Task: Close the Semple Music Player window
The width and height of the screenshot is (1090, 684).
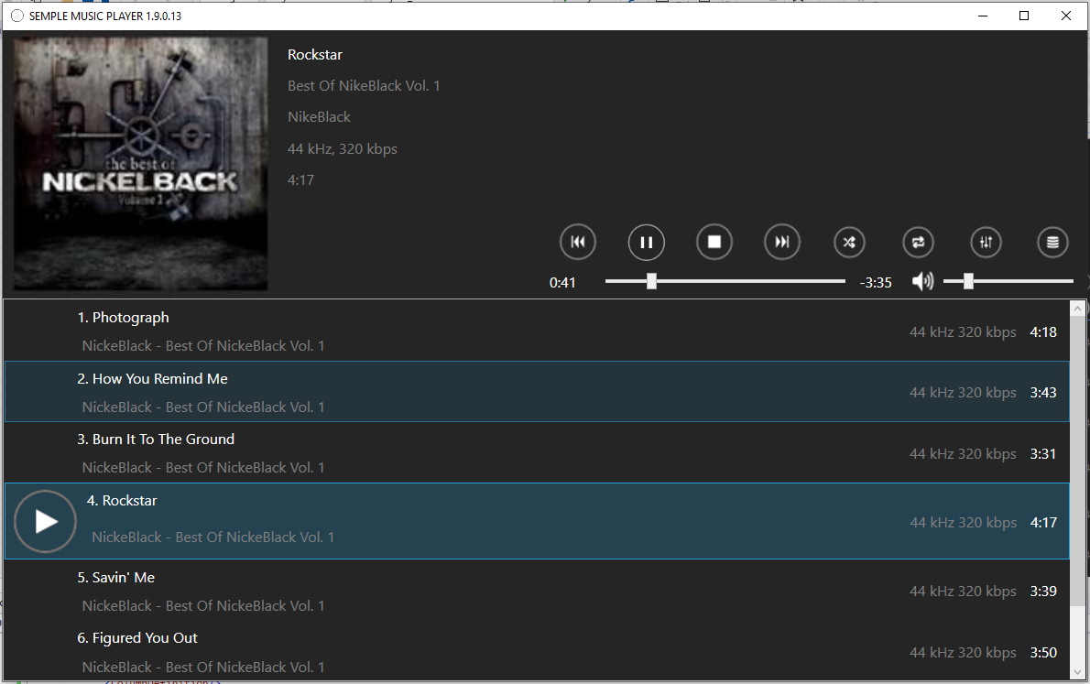Action: [x=1065, y=16]
